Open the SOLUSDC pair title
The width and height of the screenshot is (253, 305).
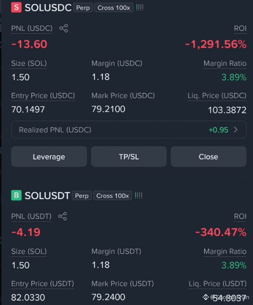[x=48, y=8]
